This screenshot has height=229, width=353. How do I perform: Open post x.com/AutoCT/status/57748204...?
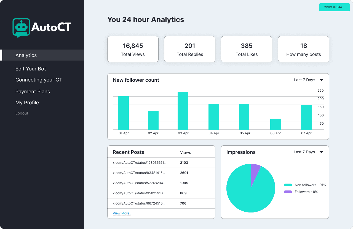click(x=139, y=183)
